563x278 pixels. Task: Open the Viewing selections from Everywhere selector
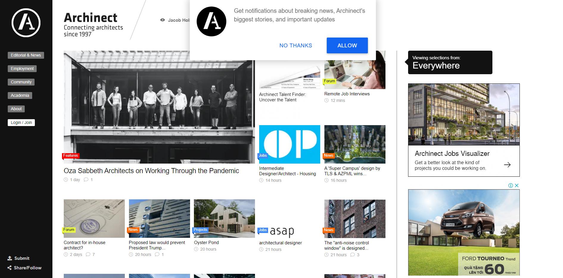(450, 62)
